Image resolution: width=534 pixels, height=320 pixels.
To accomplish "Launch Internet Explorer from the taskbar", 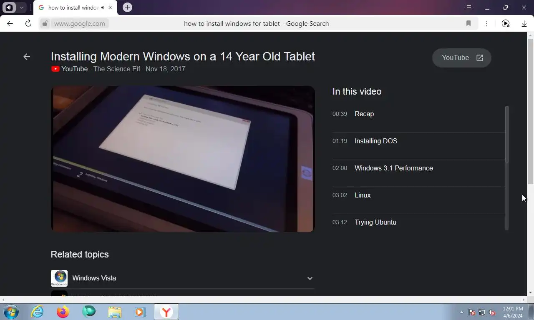I will pyautogui.click(x=38, y=312).
